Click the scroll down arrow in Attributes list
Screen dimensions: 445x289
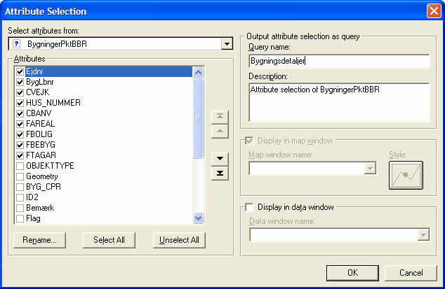point(198,218)
